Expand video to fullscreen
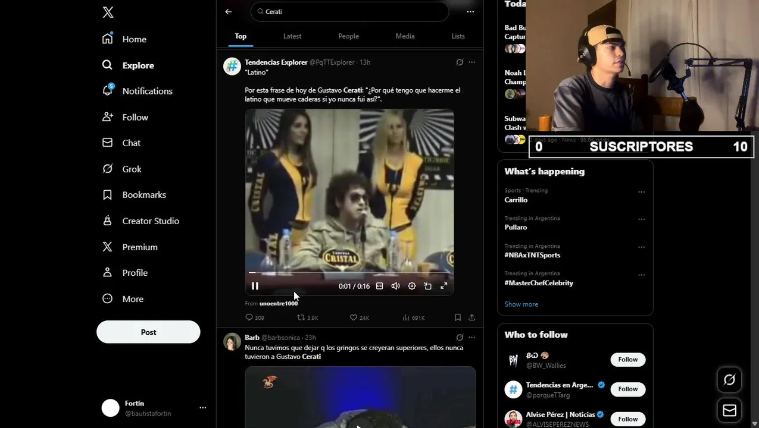This screenshot has width=759, height=428. (443, 286)
